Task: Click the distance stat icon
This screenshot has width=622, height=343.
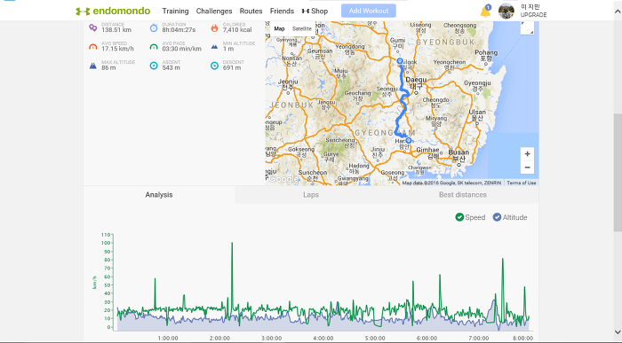Action: point(92,27)
